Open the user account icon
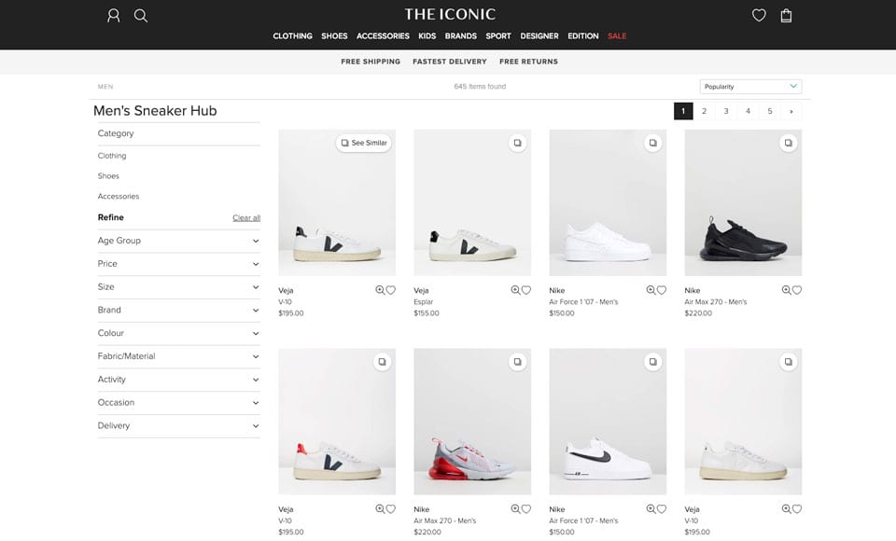Image resolution: width=896 pixels, height=541 pixels. pyautogui.click(x=114, y=16)
